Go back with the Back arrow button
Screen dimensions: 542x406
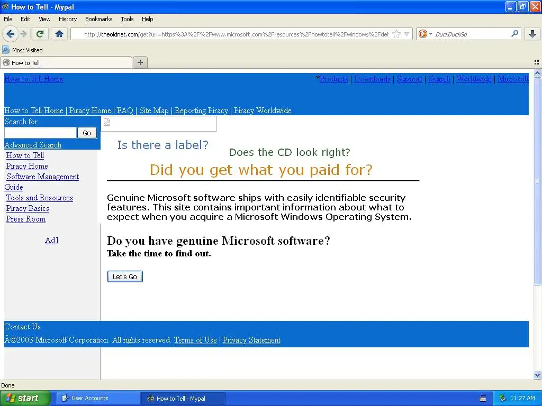point(11,34)
